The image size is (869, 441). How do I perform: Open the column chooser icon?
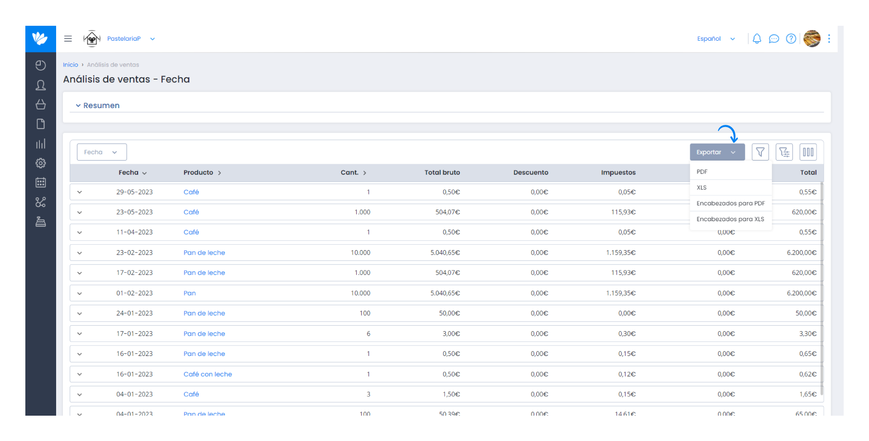[808, 152]
